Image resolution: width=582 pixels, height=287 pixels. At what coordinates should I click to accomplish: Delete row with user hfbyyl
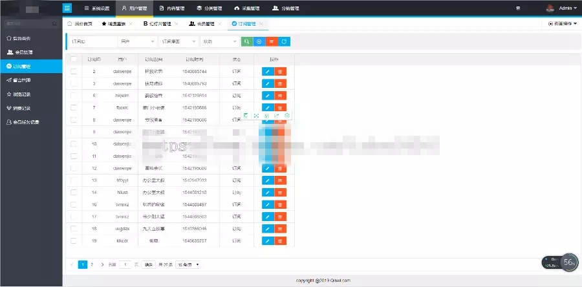280,180
